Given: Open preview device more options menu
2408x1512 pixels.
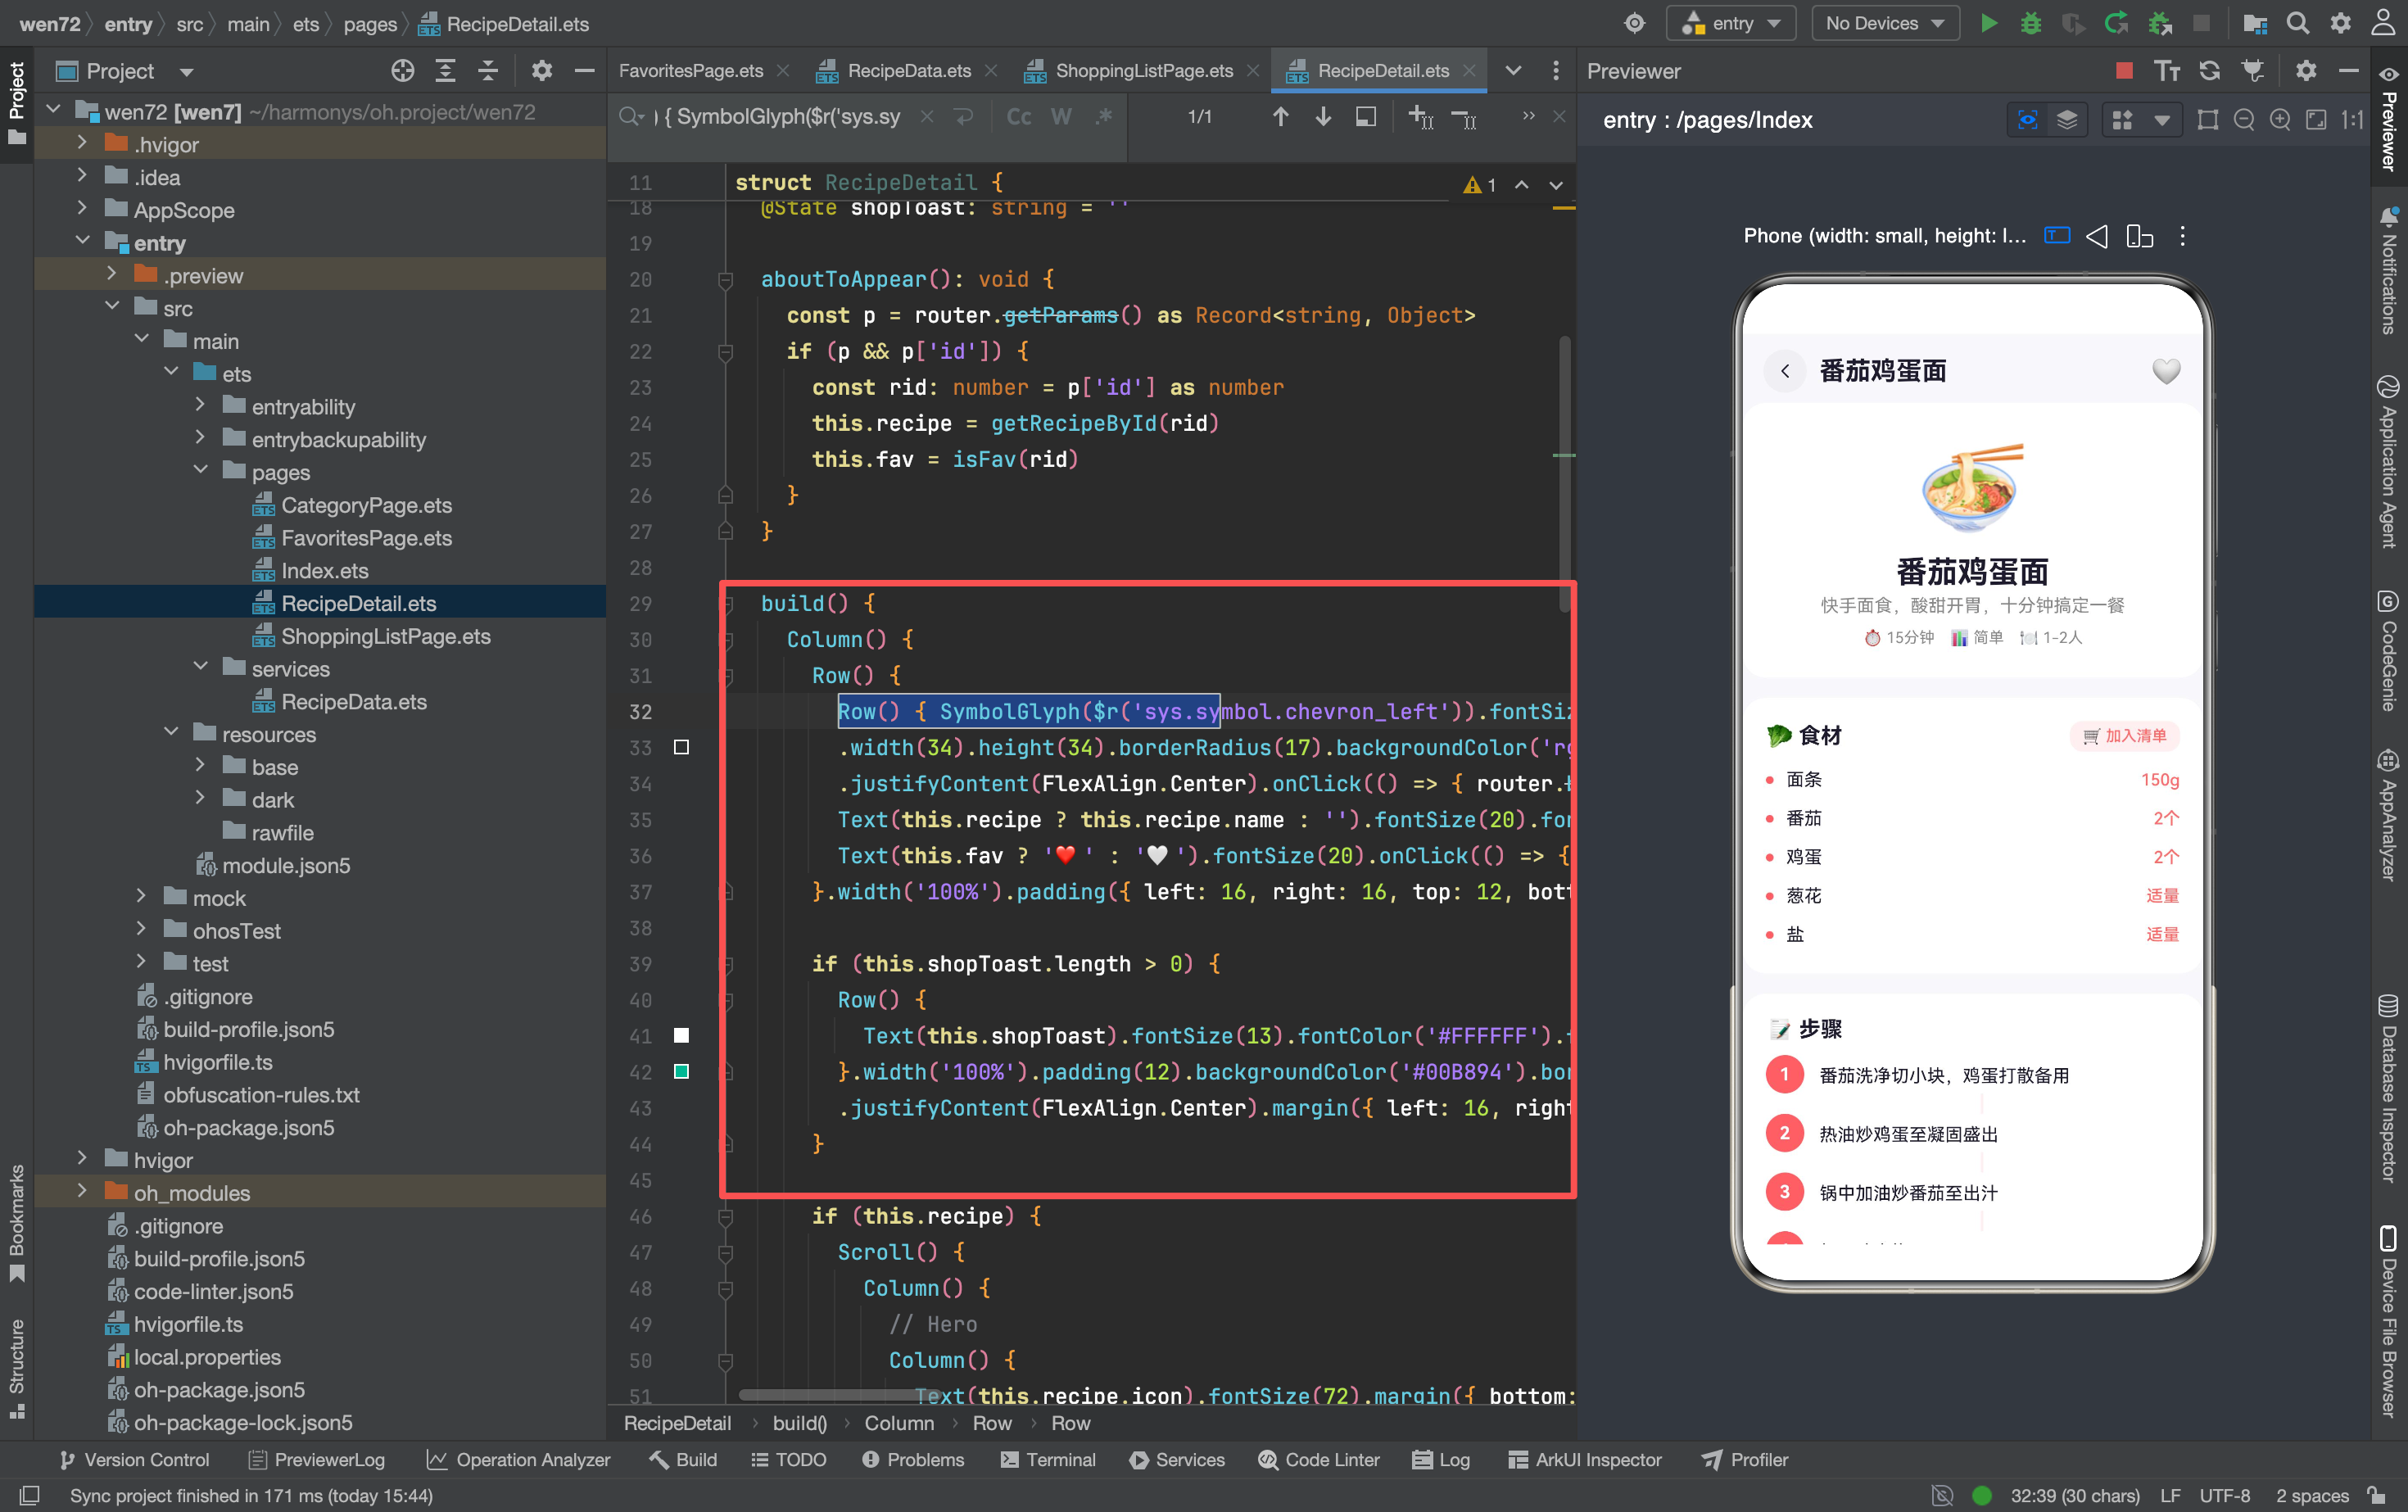Looking at the screenshot, I should (x=2182, y=236).
